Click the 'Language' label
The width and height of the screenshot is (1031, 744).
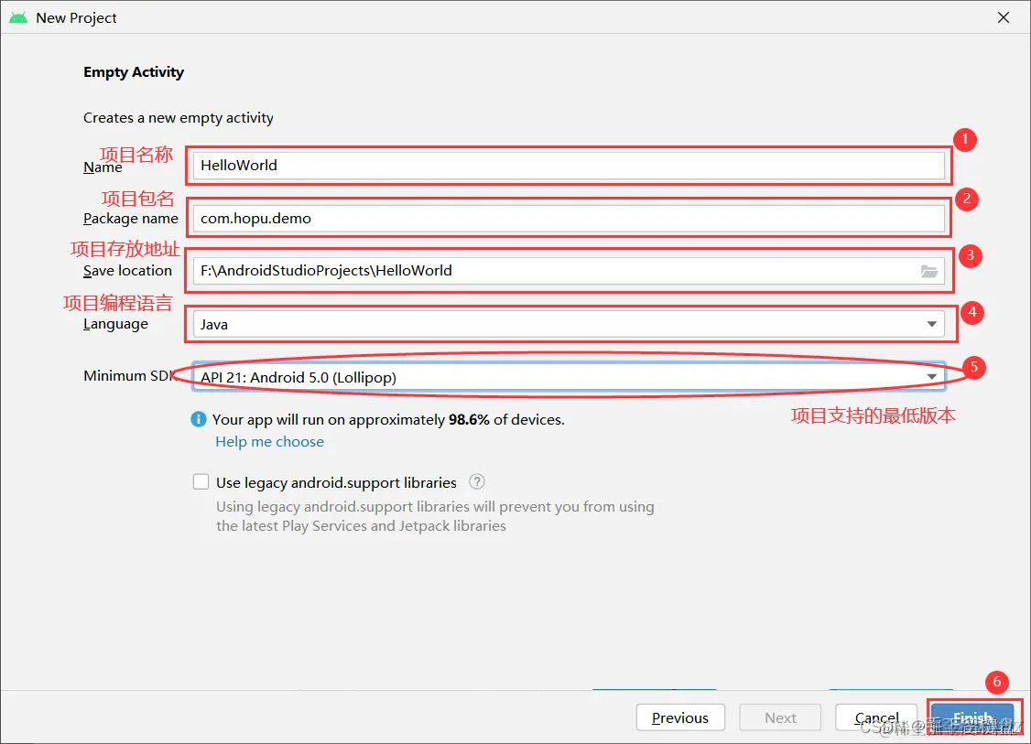115,324
